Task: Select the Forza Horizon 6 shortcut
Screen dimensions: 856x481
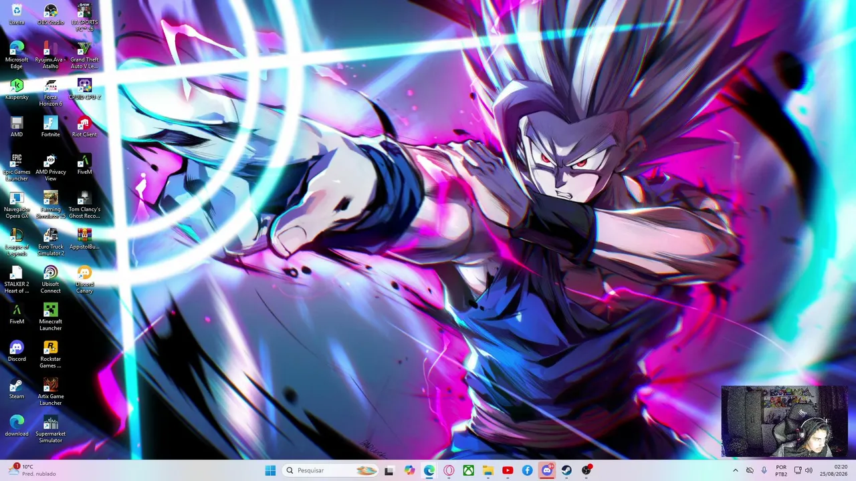Action: coord(50,93)
